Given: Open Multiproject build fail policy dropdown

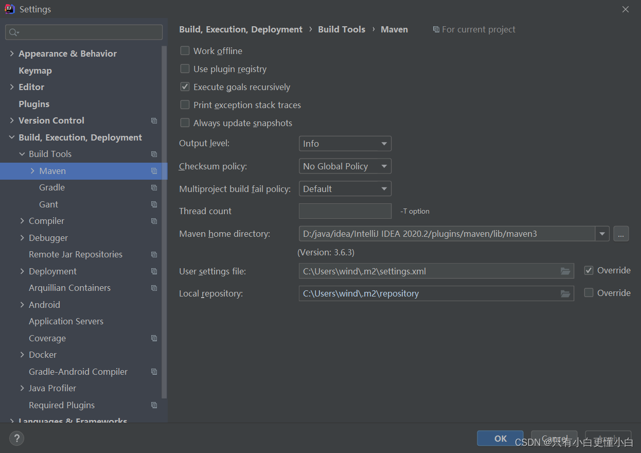Looking at the screenshot, I should (345, 189).
